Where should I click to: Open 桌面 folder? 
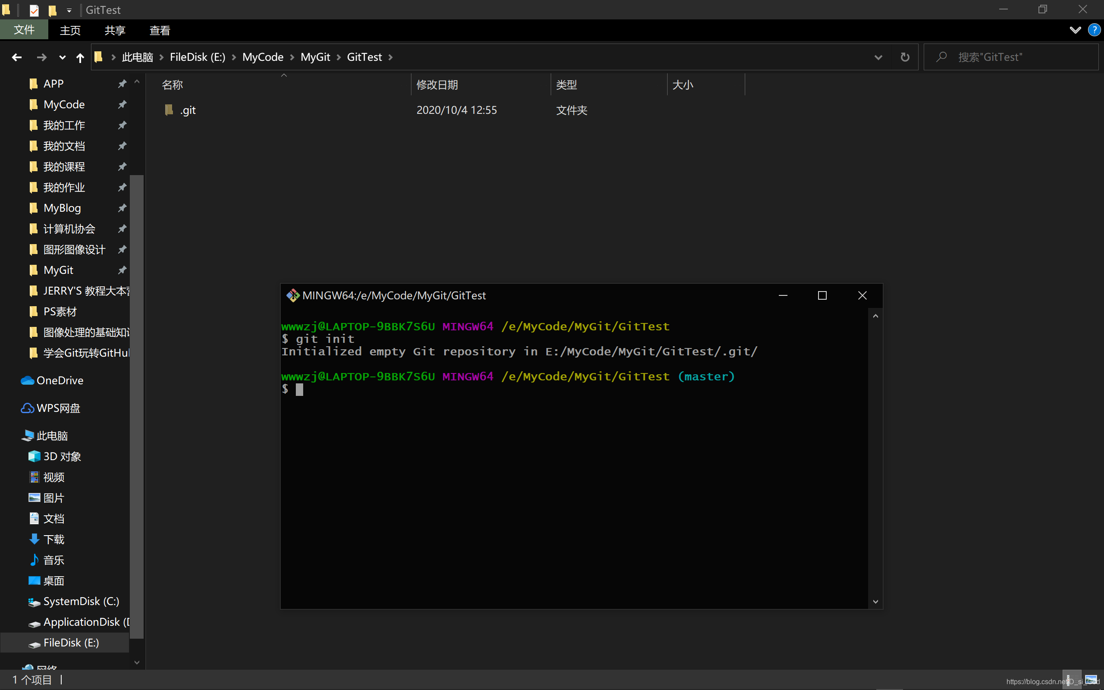click(x=53, y=580)
